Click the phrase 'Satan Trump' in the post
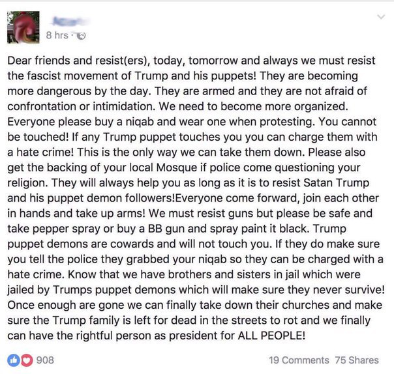This screenshot has height=374, width=394. point(336,182)
